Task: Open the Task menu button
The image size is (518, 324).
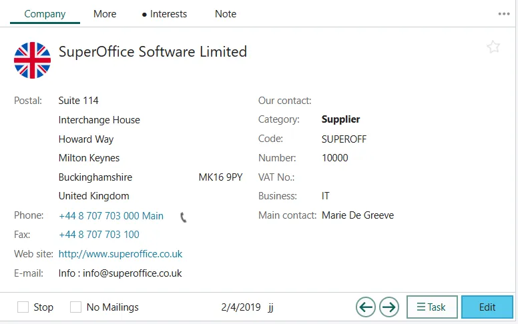Action: (432, 307)
